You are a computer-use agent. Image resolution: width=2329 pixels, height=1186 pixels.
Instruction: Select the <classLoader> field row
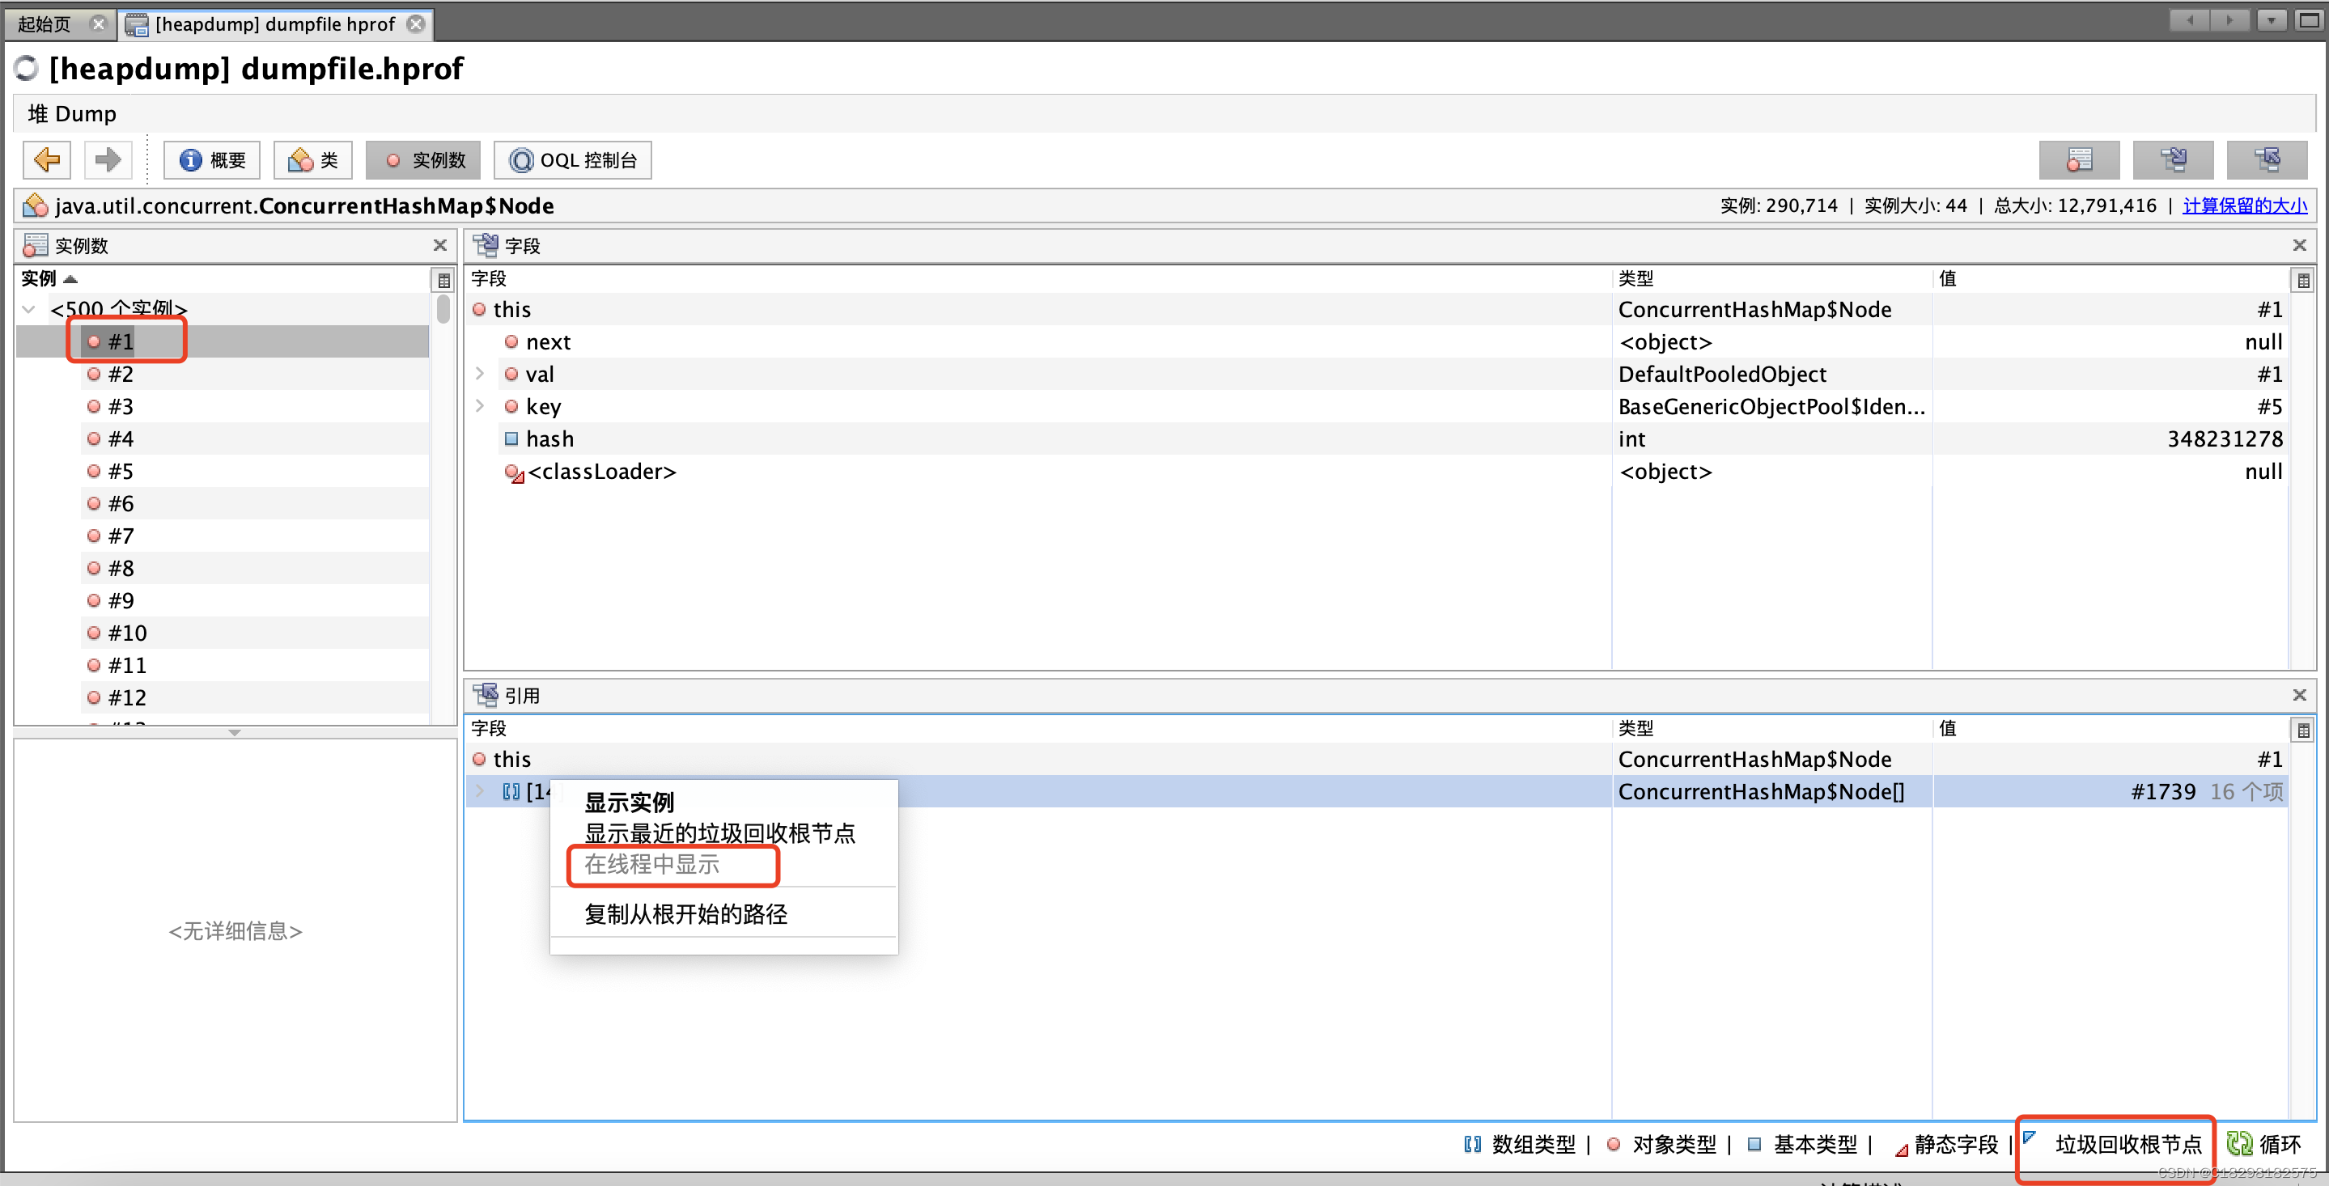pyautogui.click(x=1376, y=472)
